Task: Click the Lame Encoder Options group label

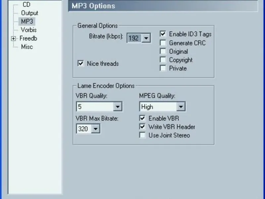Action: point(106,86)
